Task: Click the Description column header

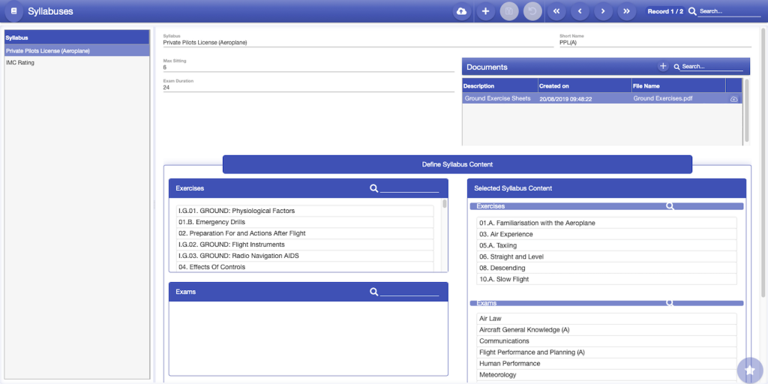Action: point(500,85)
